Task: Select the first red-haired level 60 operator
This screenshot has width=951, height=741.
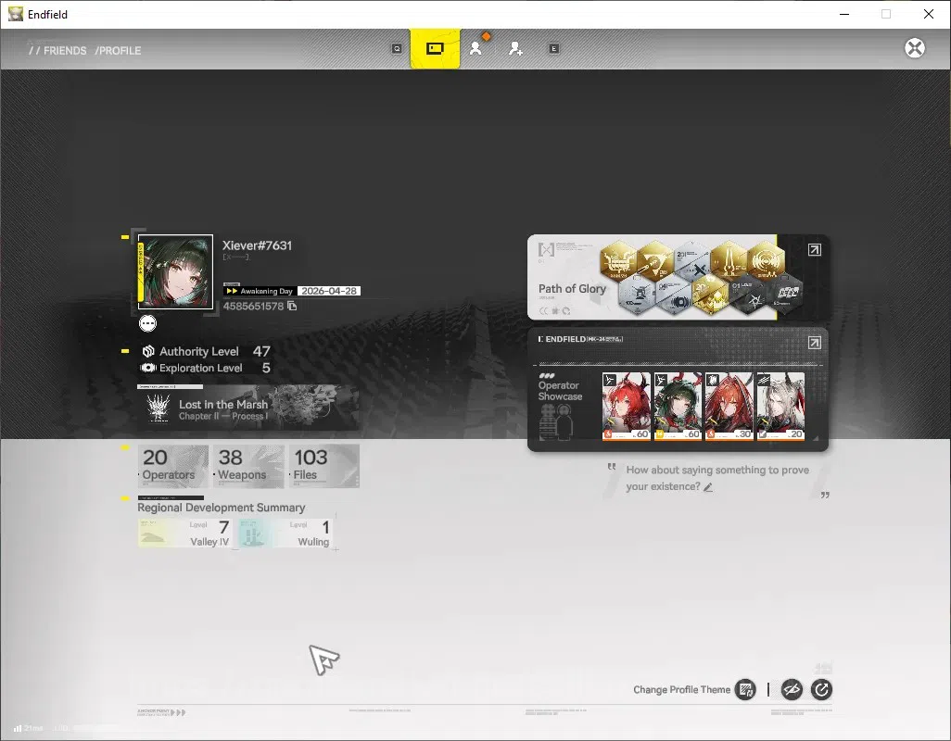Action: tap(626, 406)
